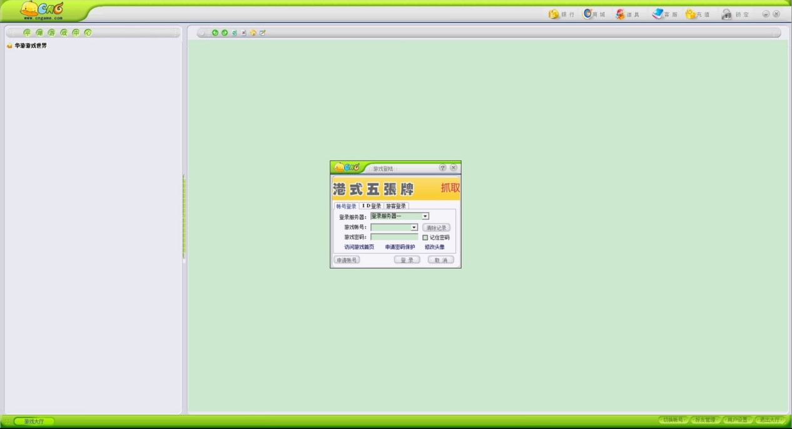
Task: Click the edit note icon in browser toolbar
Action: coord(262,33)
